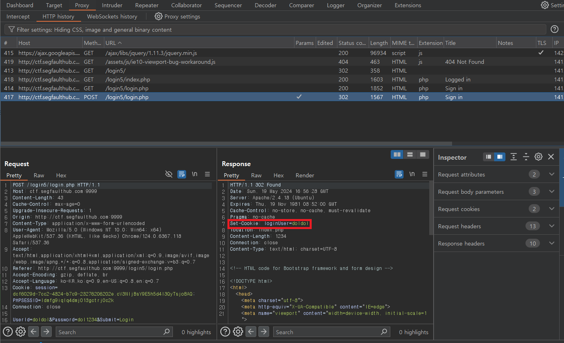Open the Response editor hamburger menu
564x343 pixels.
pos(425,174)
